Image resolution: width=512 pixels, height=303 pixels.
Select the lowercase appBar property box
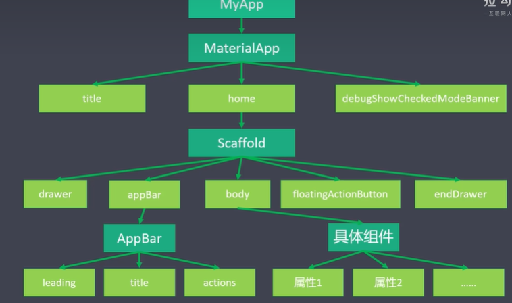(x=145, y=195)
